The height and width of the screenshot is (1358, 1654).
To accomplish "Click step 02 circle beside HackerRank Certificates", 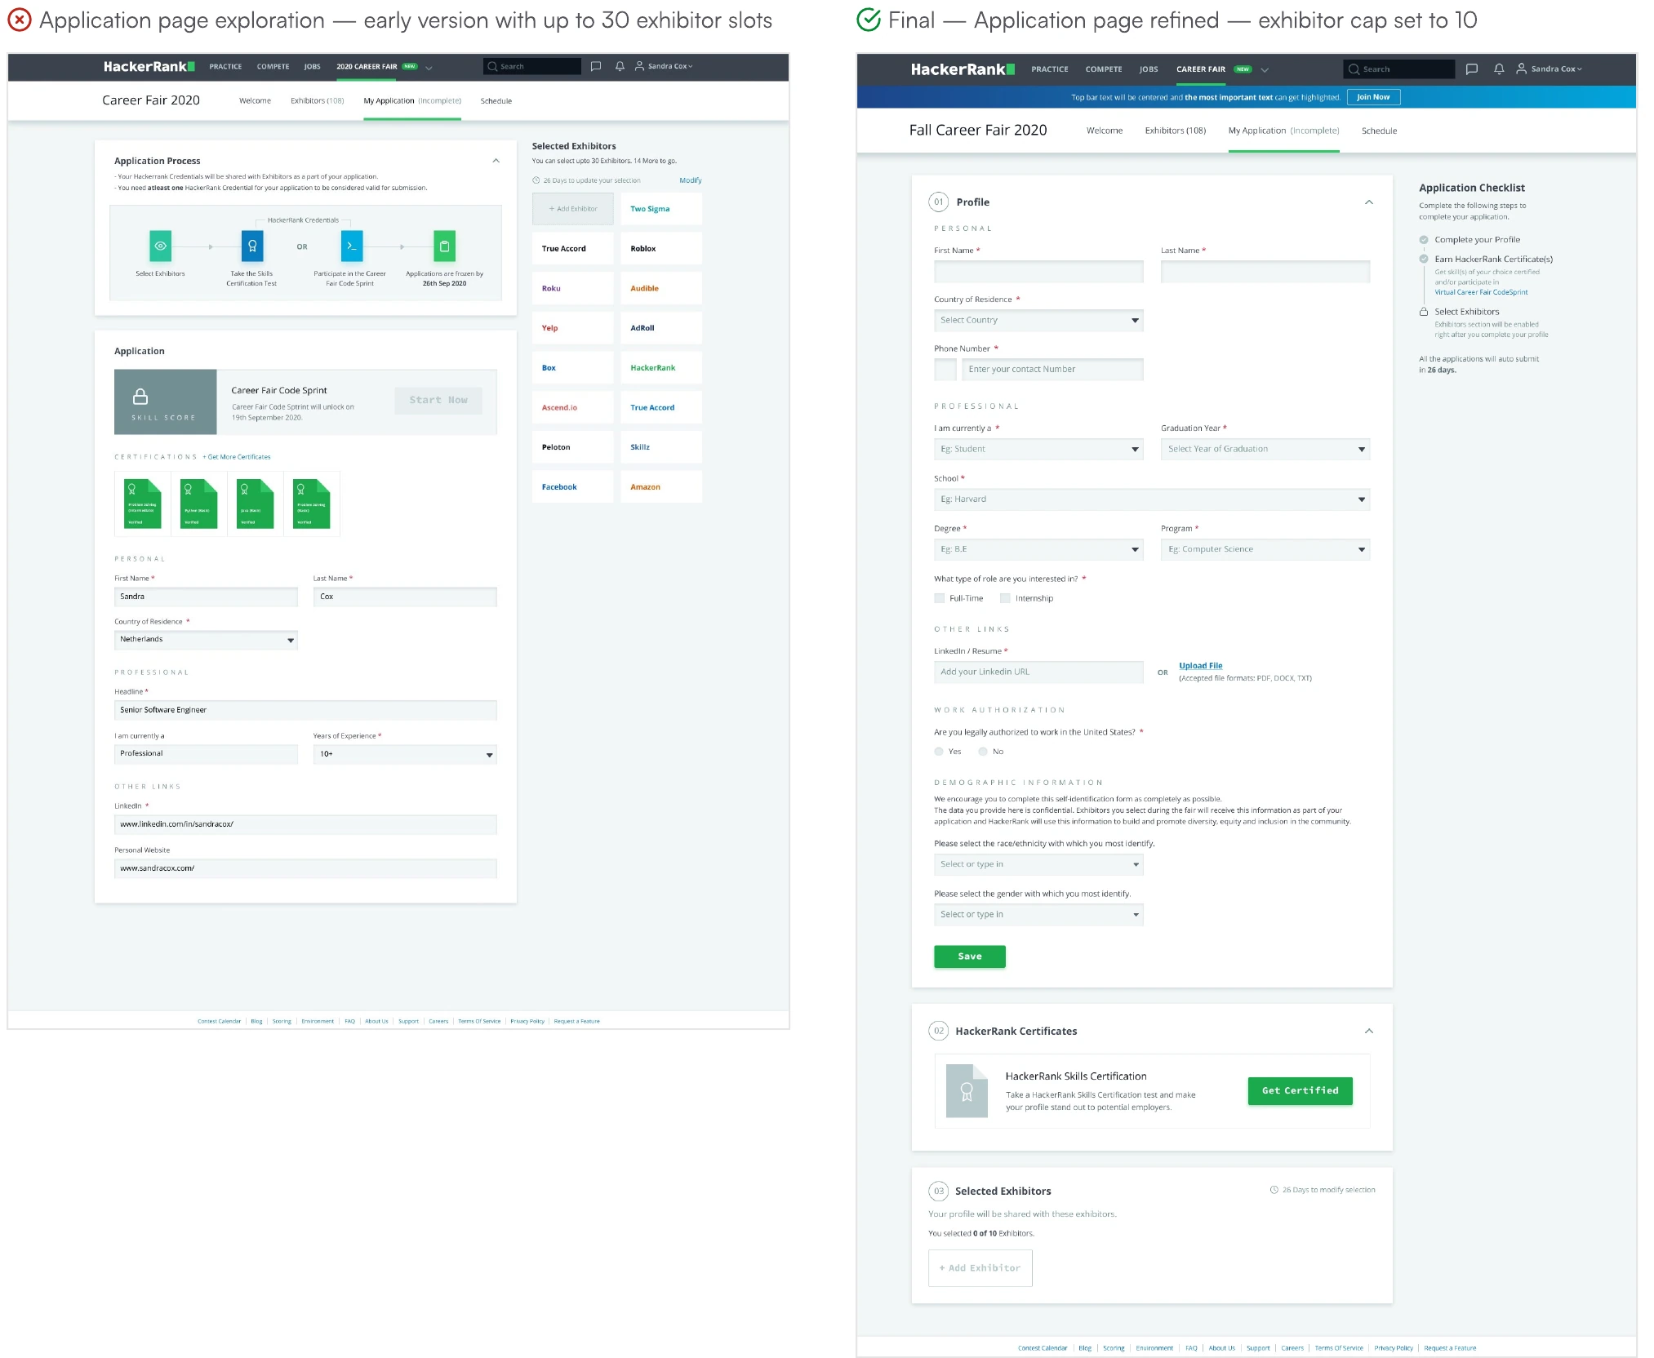I will tap(939, 1031).
